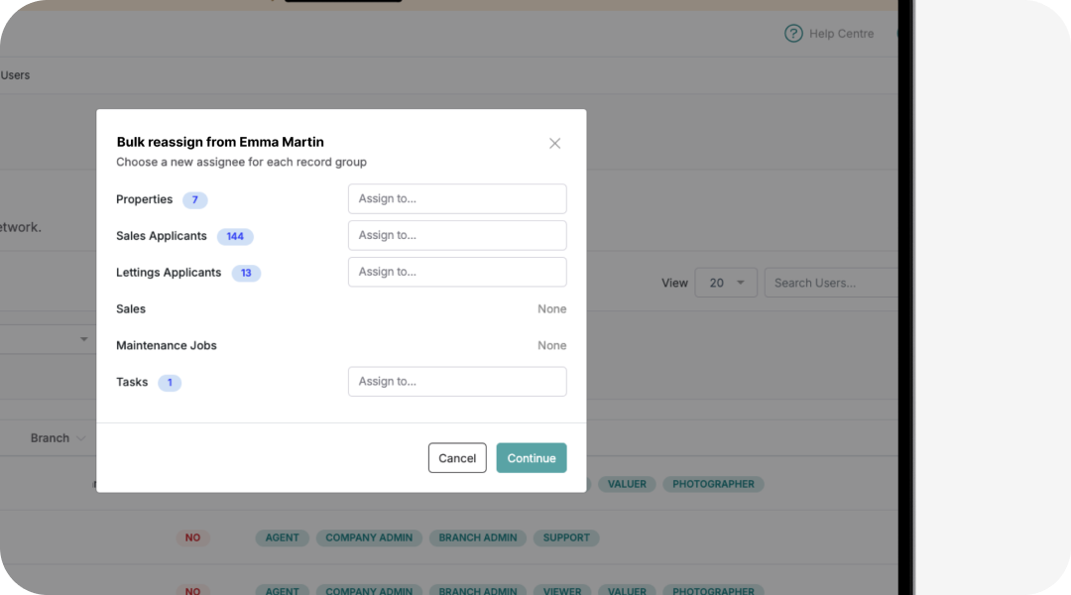The width and height of the screenshot is (1071, 595).
Task: Select the PHOTOGRAPHER role tag
Action: pos(713,484)
